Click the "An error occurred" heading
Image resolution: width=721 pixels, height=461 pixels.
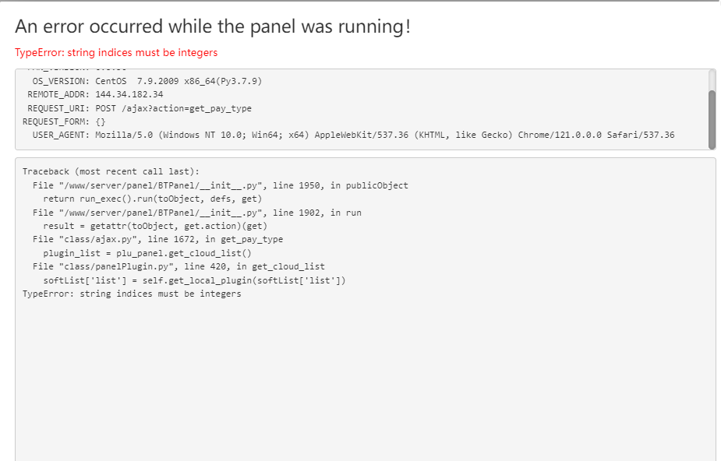213,26
